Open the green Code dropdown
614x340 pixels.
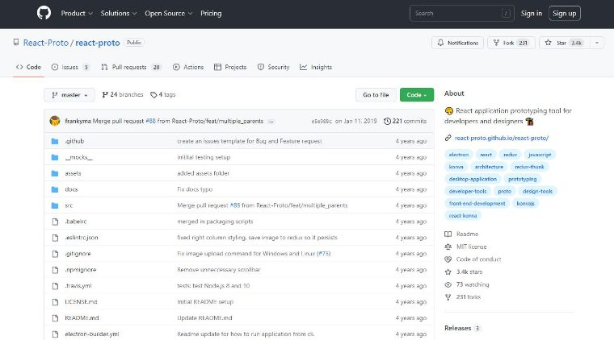click(x=417, y=95)
